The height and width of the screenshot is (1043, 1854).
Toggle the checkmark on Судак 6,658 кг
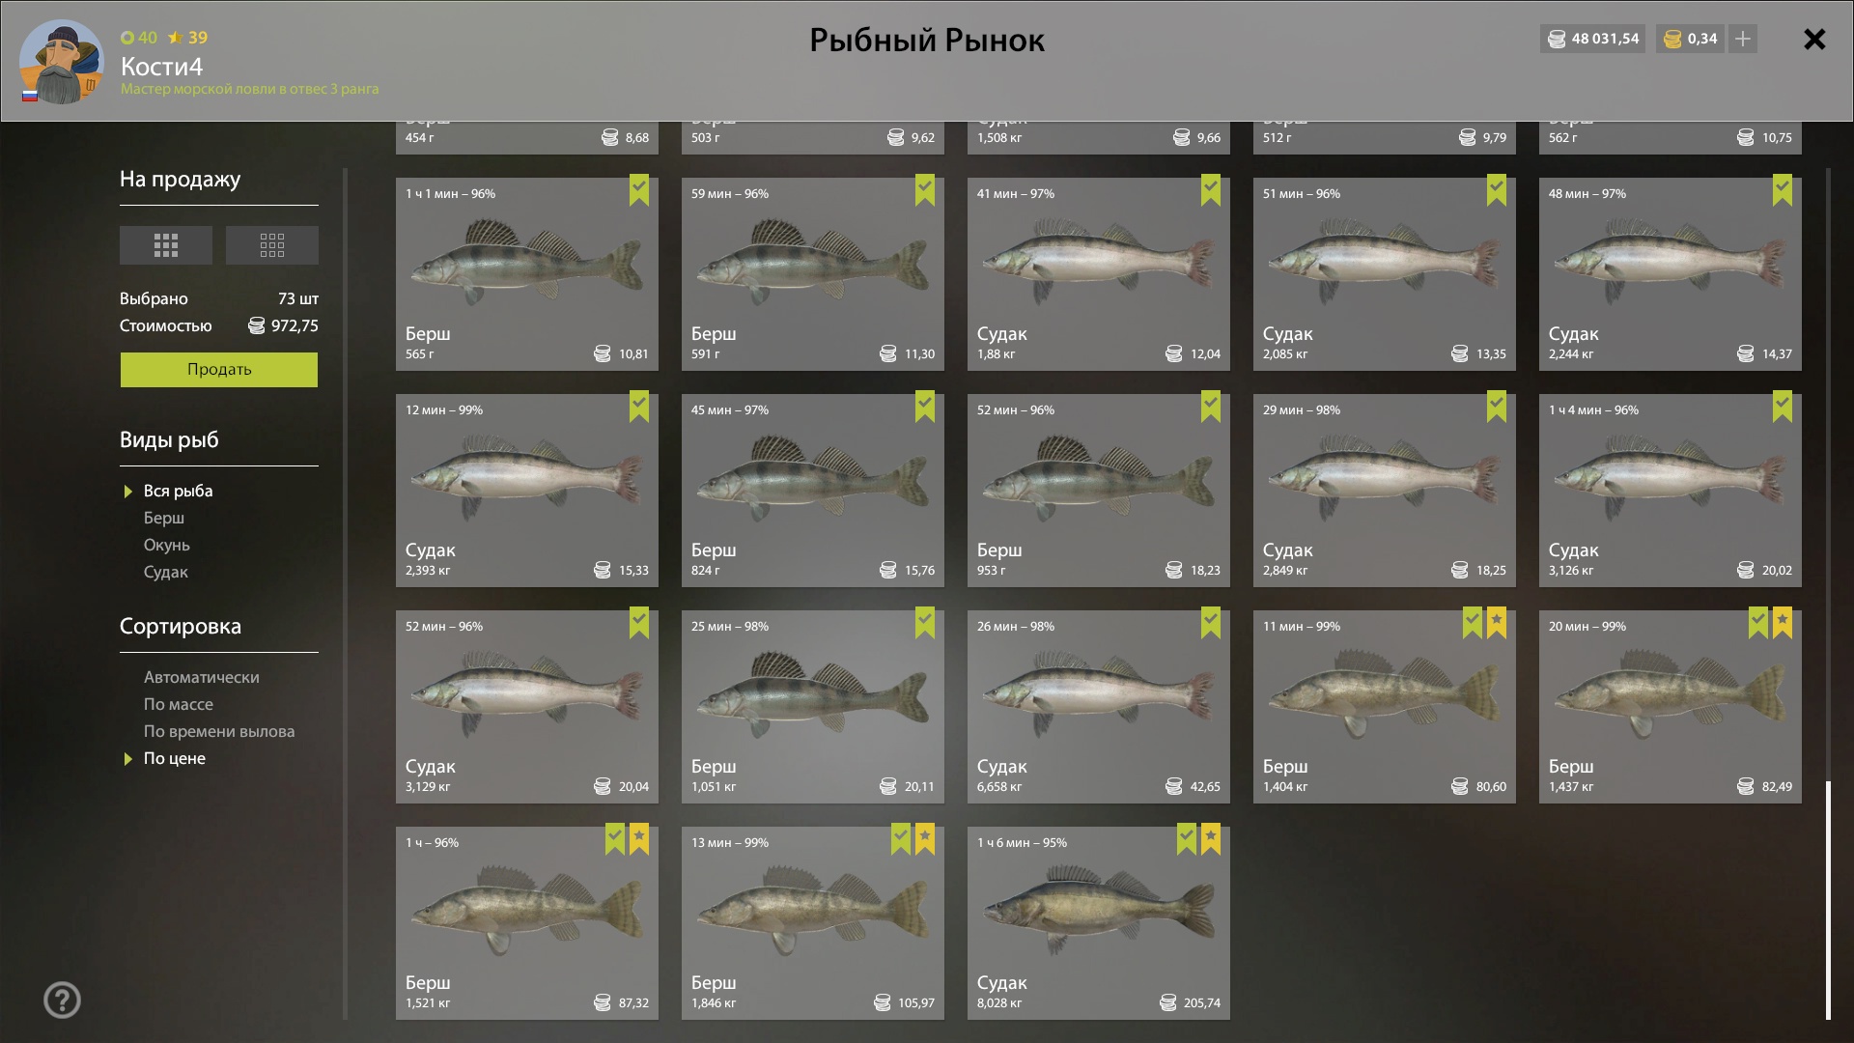[x=1211, y=622]
